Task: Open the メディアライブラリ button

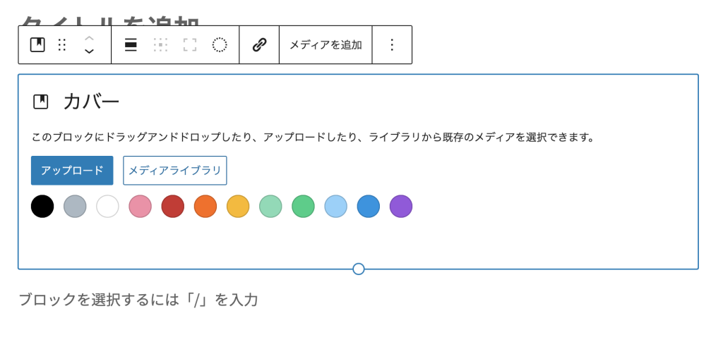Action: (174, 171)
